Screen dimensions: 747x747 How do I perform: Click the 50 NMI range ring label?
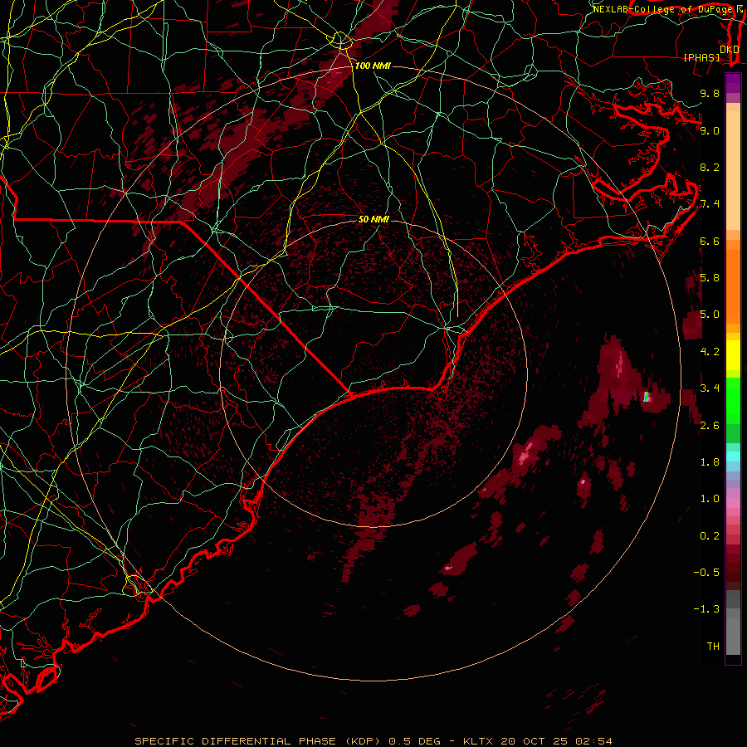pyautogui.click(x=373, y=220)
